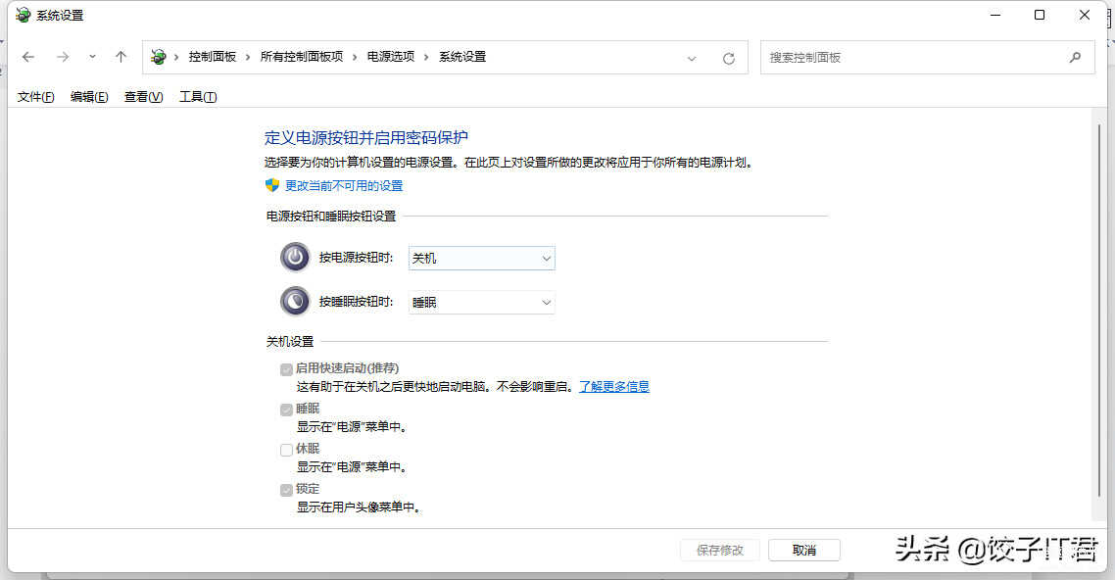Click the search magnifier icon
Screen dimensions: 1115x580
[x=1075, y=57]
